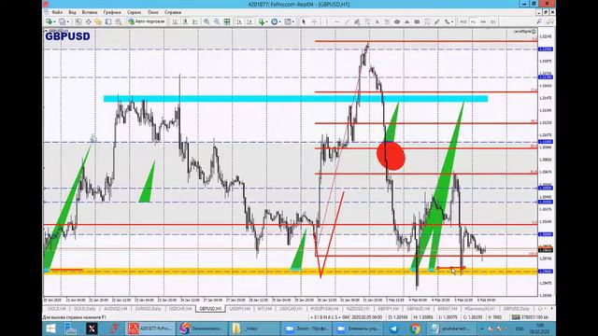Select the trendline tool

pyautogui.click(x=347, y=21)
